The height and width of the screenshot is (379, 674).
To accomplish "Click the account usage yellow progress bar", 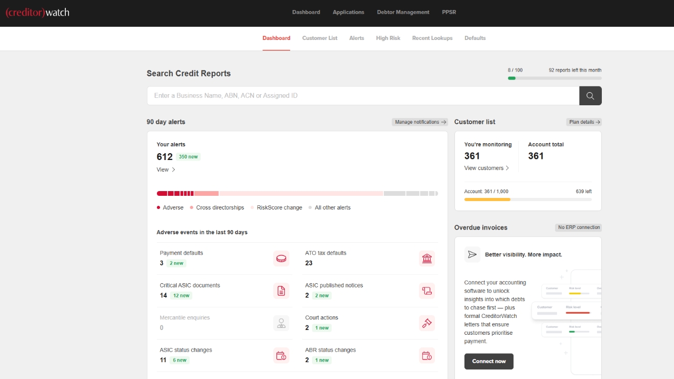I will point(487,200).
